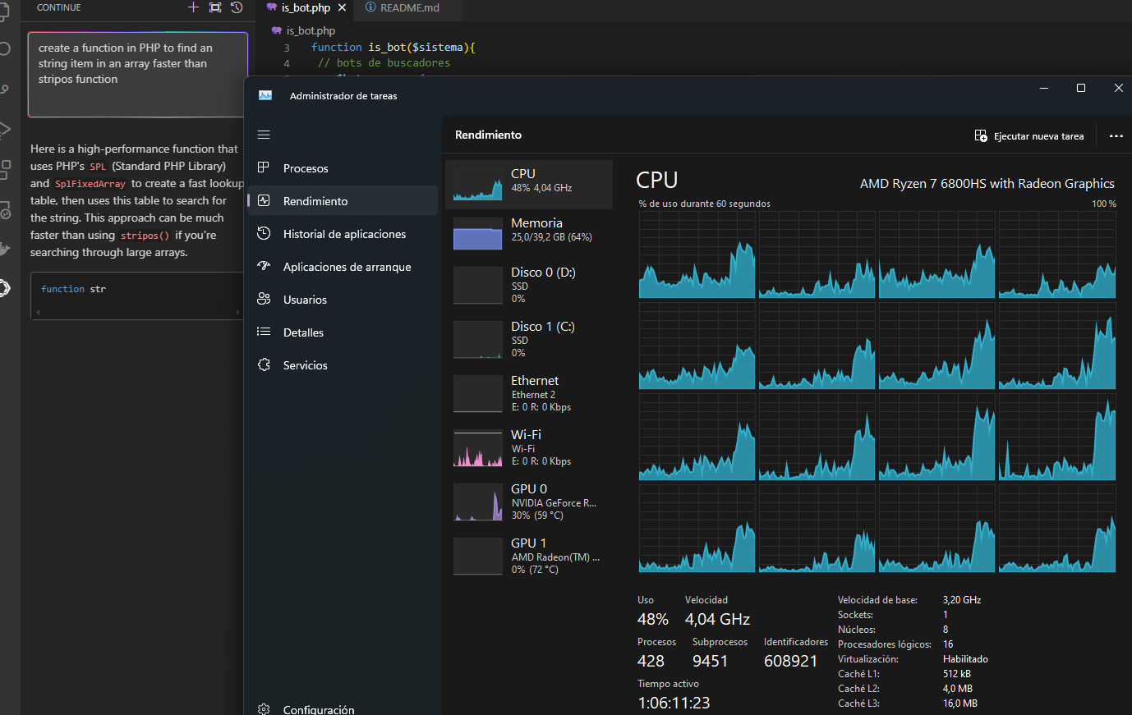
Task: Focus the Continue prompt input box
Action: pos(138,75)
